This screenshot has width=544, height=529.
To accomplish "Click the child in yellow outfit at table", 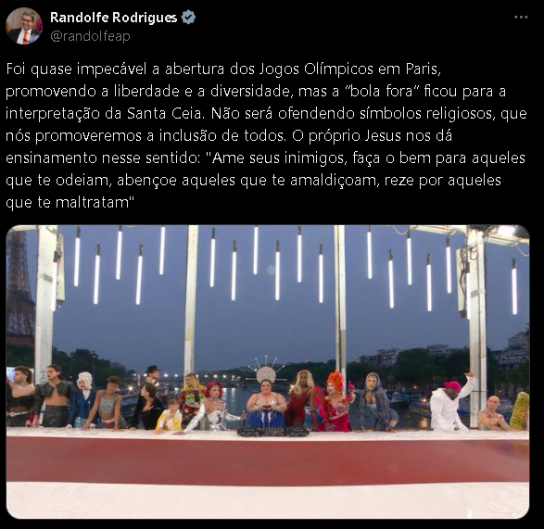I will [x=170, y=415].
